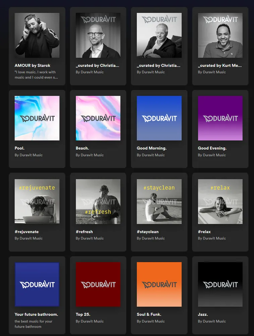The image size is (254, 336).
Task: Select the orange Soul & Funk cover
Action: pos(159,284)
